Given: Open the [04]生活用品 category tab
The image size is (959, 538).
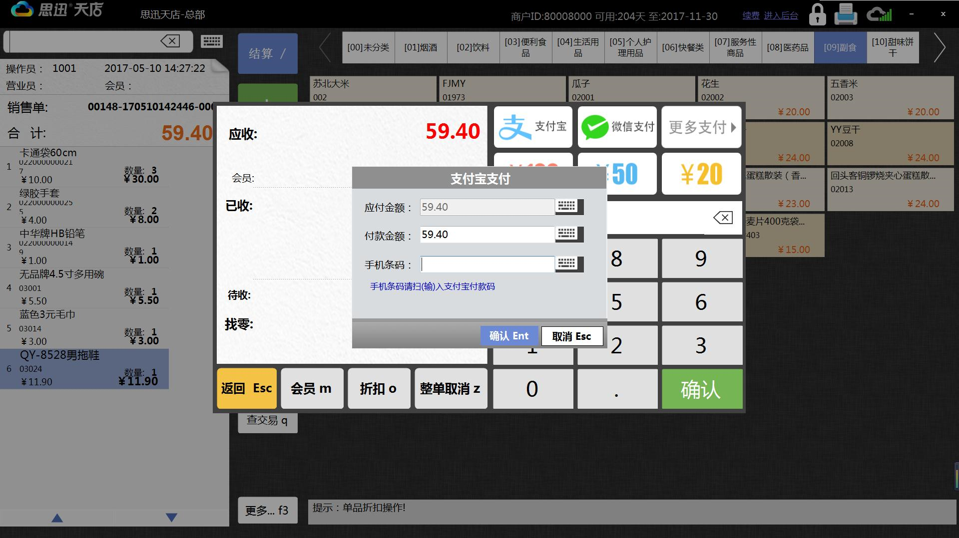Looking at the screenshot, I should (x=578, y=47).
